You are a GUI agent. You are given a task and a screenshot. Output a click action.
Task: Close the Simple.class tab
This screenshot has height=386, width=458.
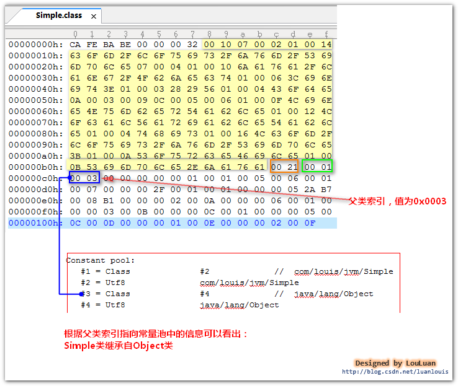pos(94,16)
